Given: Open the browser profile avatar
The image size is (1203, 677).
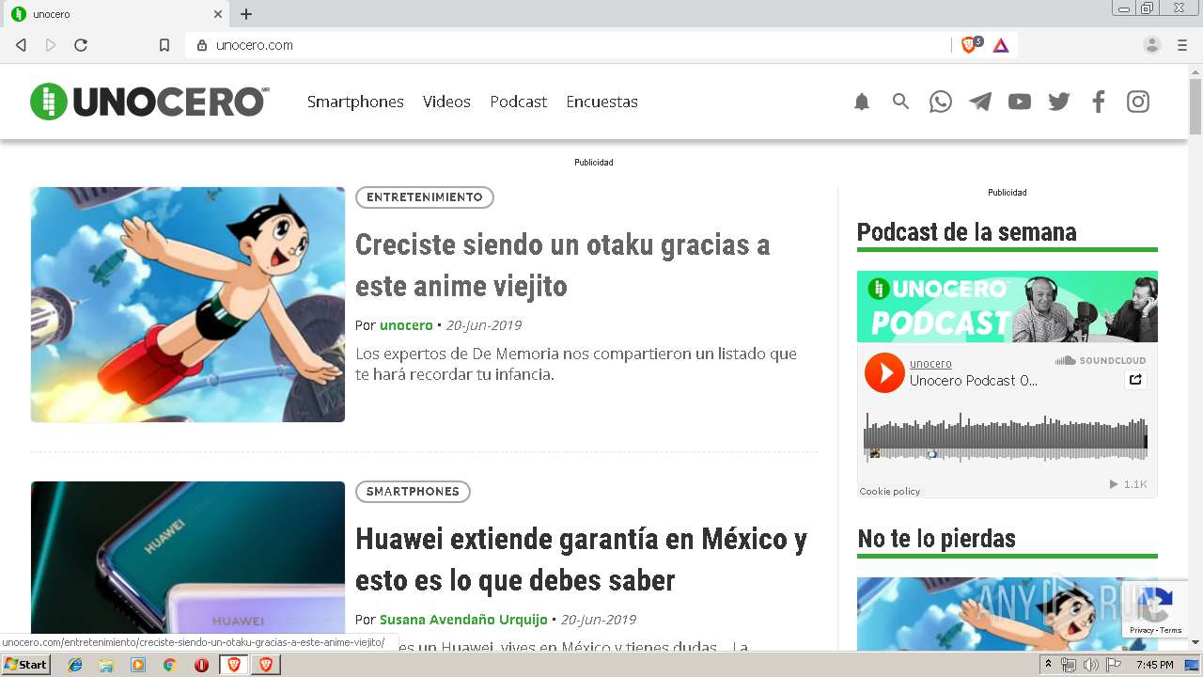Looking at the screenshot, I should 1151,45.
